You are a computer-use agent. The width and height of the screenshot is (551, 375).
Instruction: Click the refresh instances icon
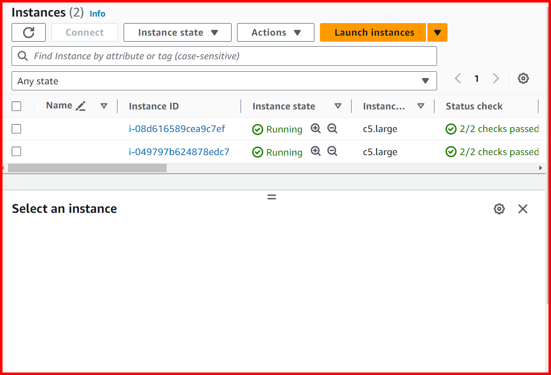tap(28, 32)
